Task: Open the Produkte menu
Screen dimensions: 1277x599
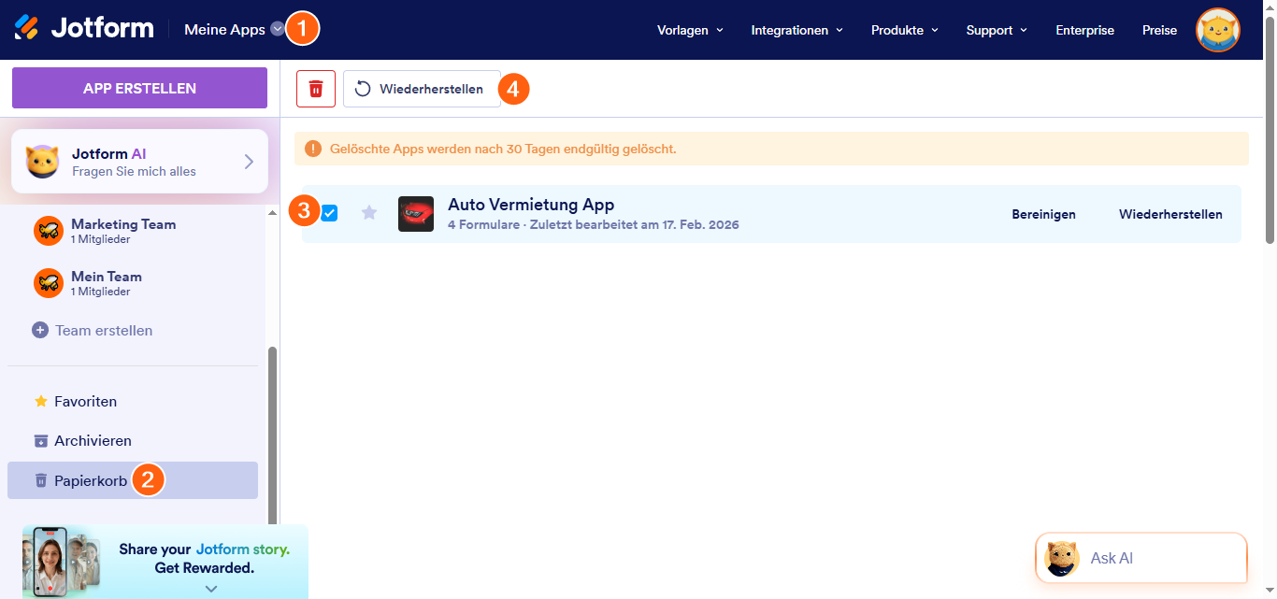Action: (x=904, y=30)
